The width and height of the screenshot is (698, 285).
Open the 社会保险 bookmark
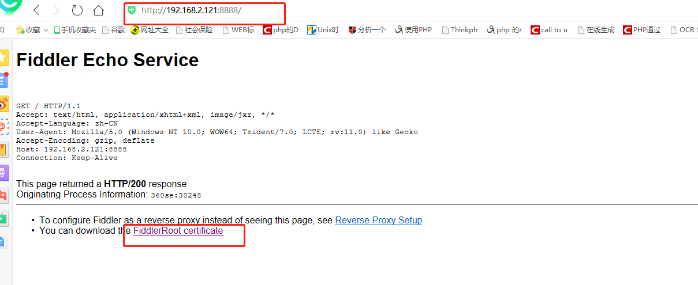[194, 30]
